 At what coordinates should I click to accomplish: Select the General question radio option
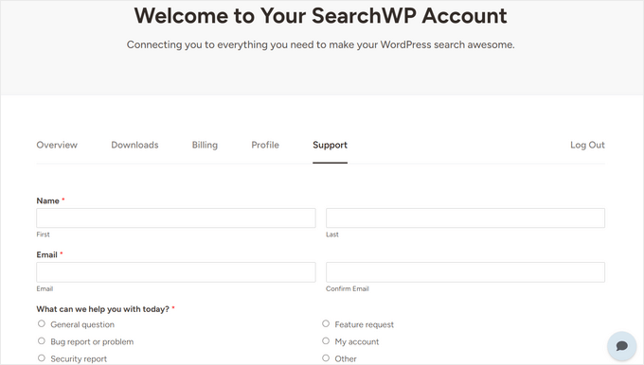pyautogui.click(x=42, y=324)
